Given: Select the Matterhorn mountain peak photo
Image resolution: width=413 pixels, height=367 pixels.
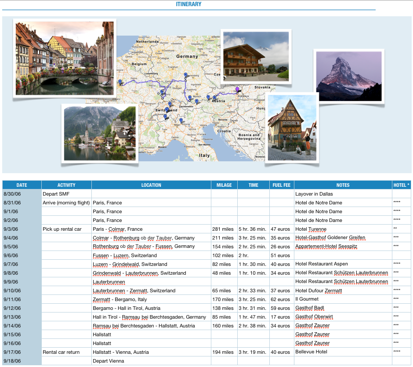Looking at the screenshot, I should pyautogui.click(x=349, y=76).
